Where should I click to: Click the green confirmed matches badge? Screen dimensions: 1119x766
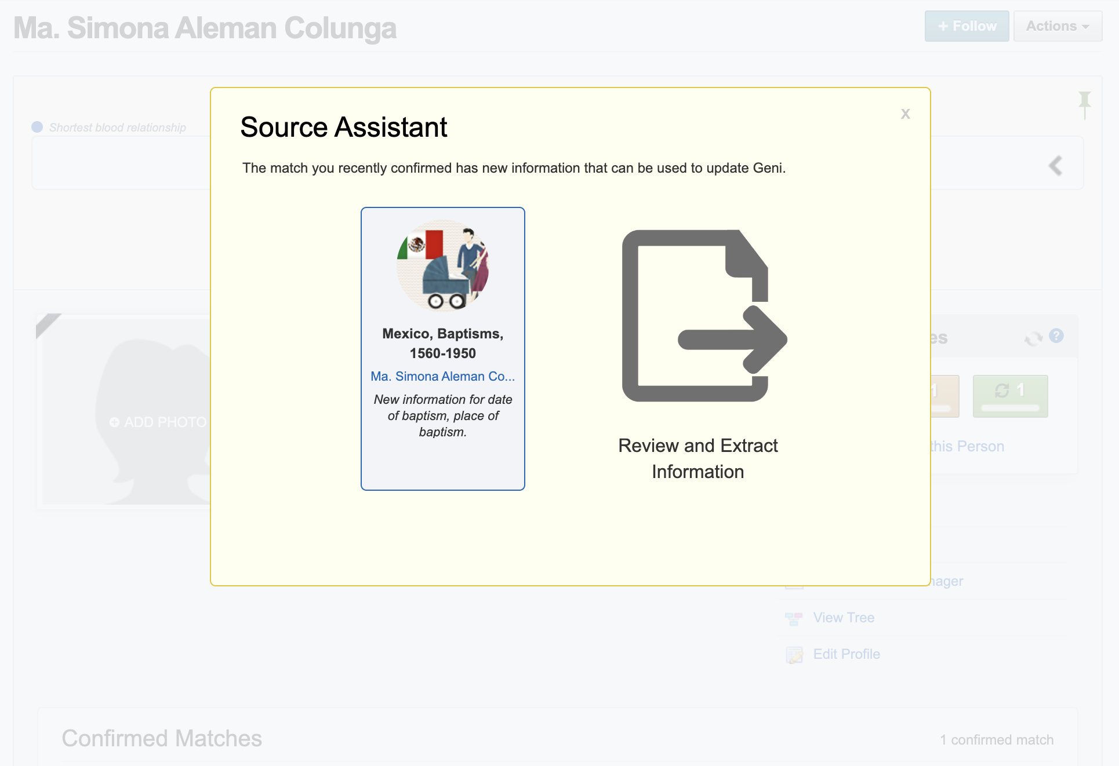point(1010,396)
